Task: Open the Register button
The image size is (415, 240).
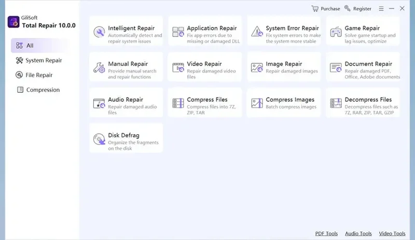Action: coord(362,9)
